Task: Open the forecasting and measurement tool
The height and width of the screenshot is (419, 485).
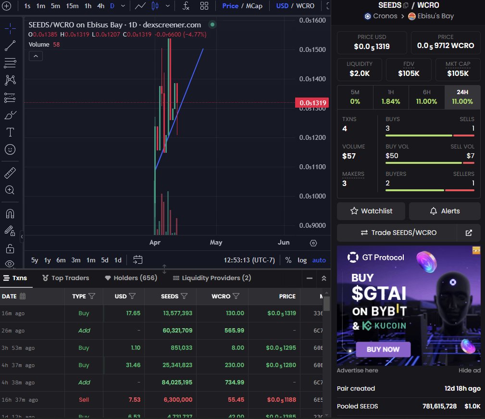Action: pos(10,98)
